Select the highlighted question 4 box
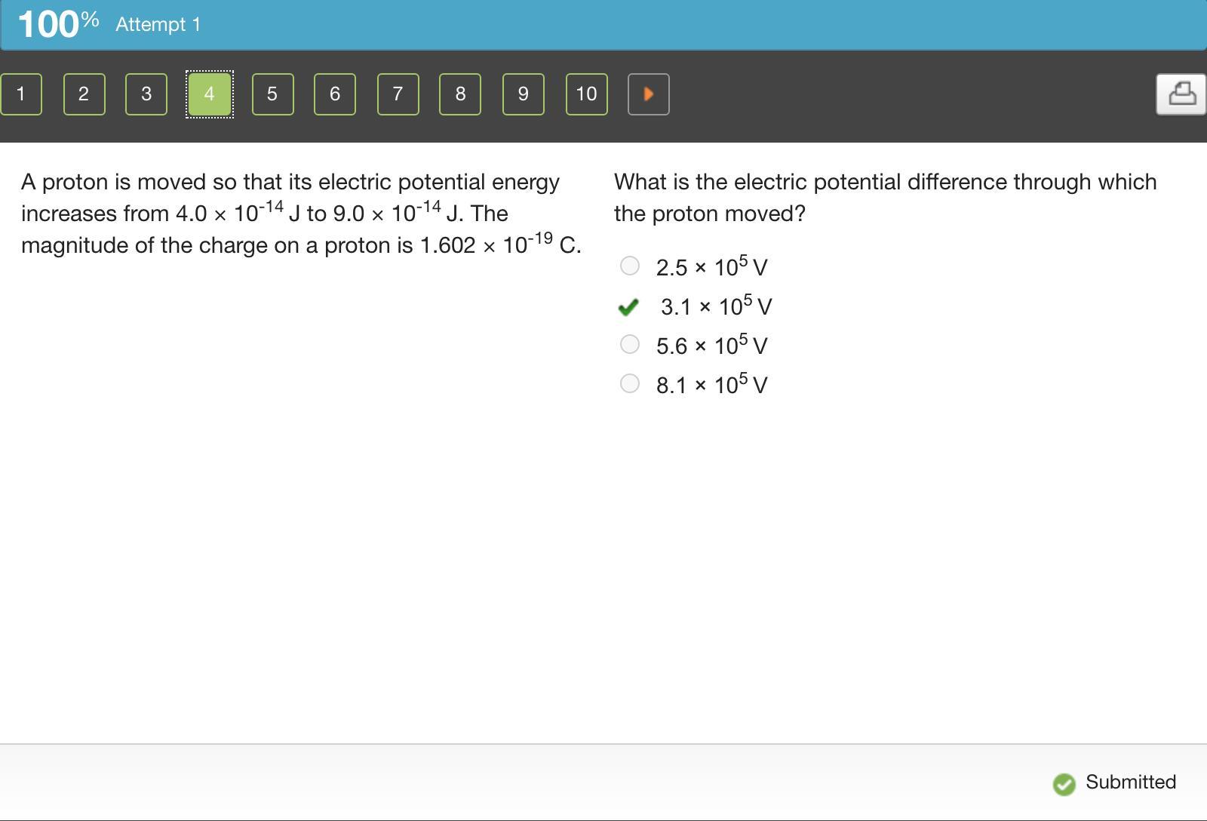This screenshot has height=821, width=1207. (x=210, y=94)
